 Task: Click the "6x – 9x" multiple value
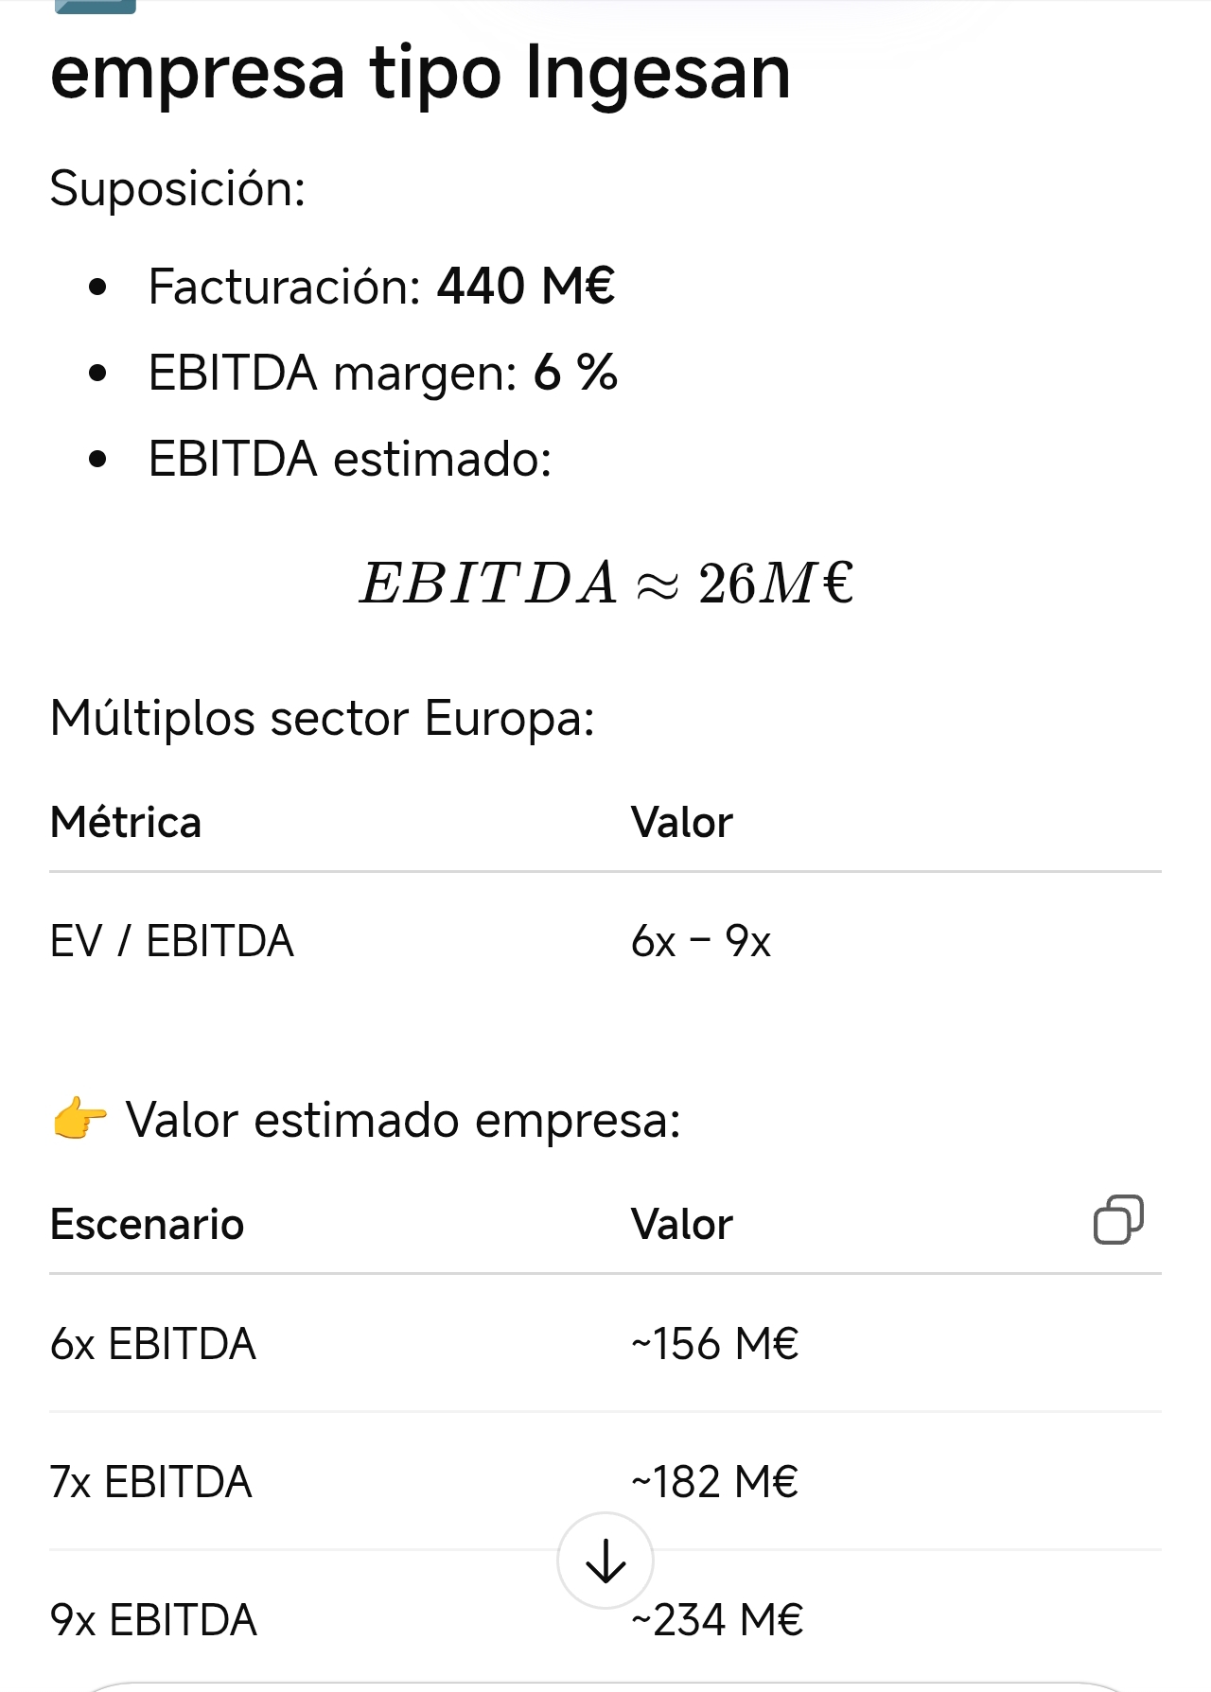point(701,942)
